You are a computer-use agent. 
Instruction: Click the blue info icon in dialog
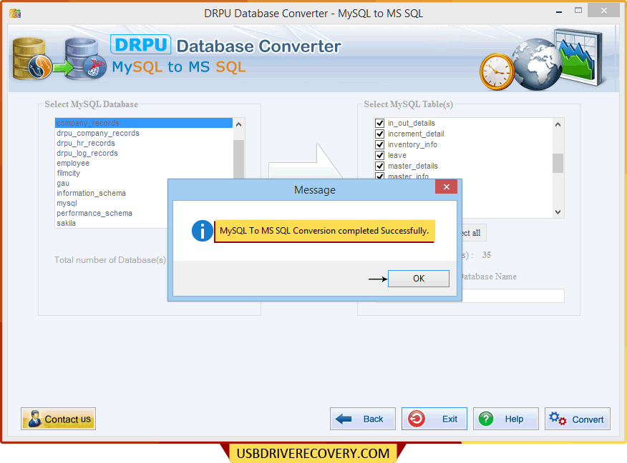coord(203,231)
